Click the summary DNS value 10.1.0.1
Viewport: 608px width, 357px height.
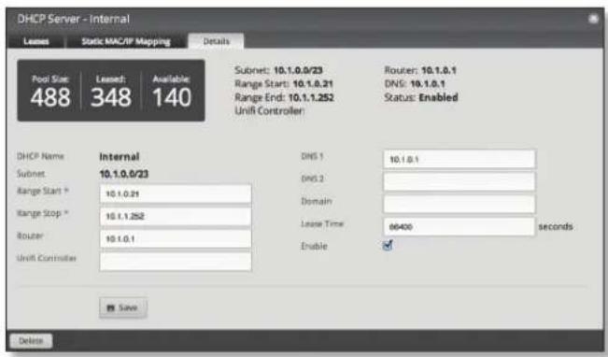pos(428,84)
